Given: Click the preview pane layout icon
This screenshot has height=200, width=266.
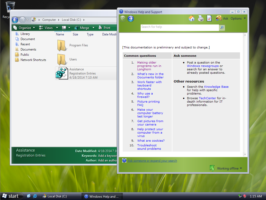Looking at the screenshot, I should [64, 28].
